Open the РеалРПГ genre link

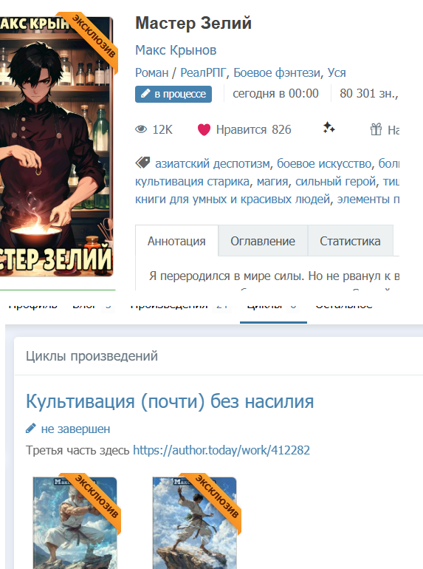click(x=204, y=72)
